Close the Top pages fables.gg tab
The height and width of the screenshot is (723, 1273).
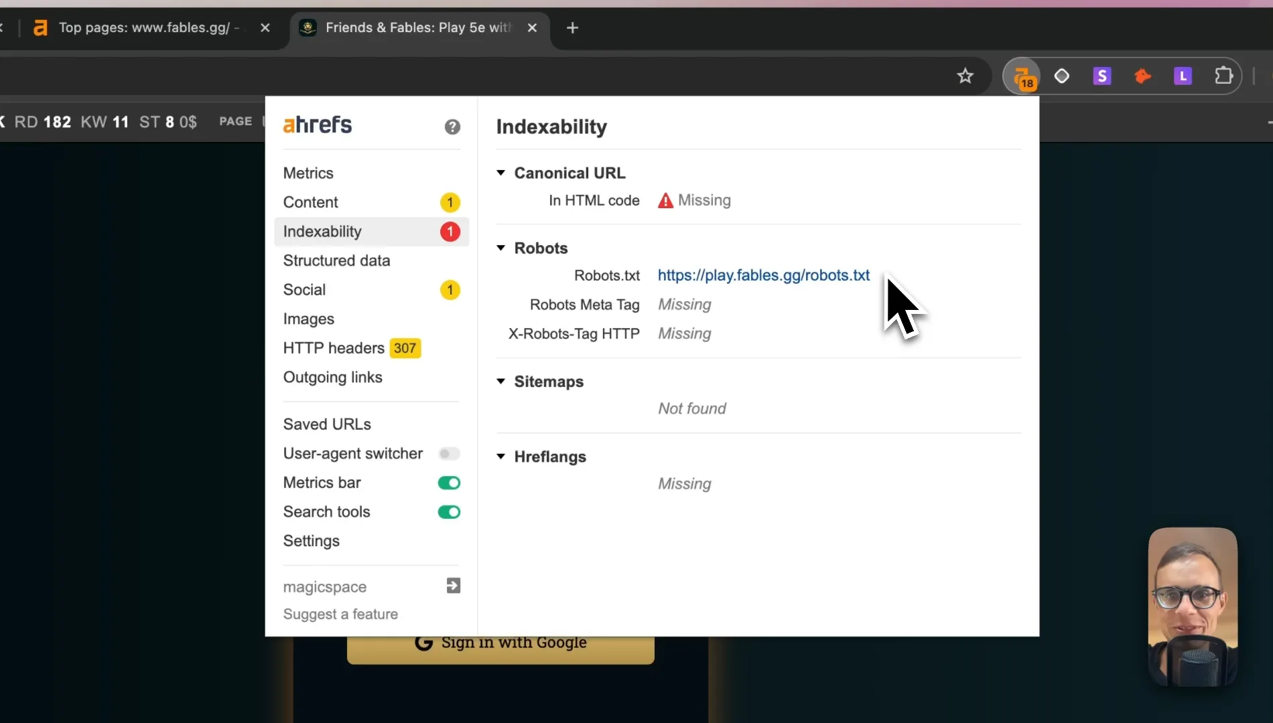click(265, 27)
